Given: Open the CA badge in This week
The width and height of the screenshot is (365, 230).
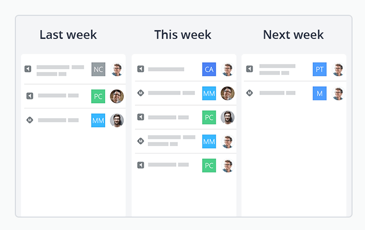Looking at the screenshot, I should click(209, 69).
